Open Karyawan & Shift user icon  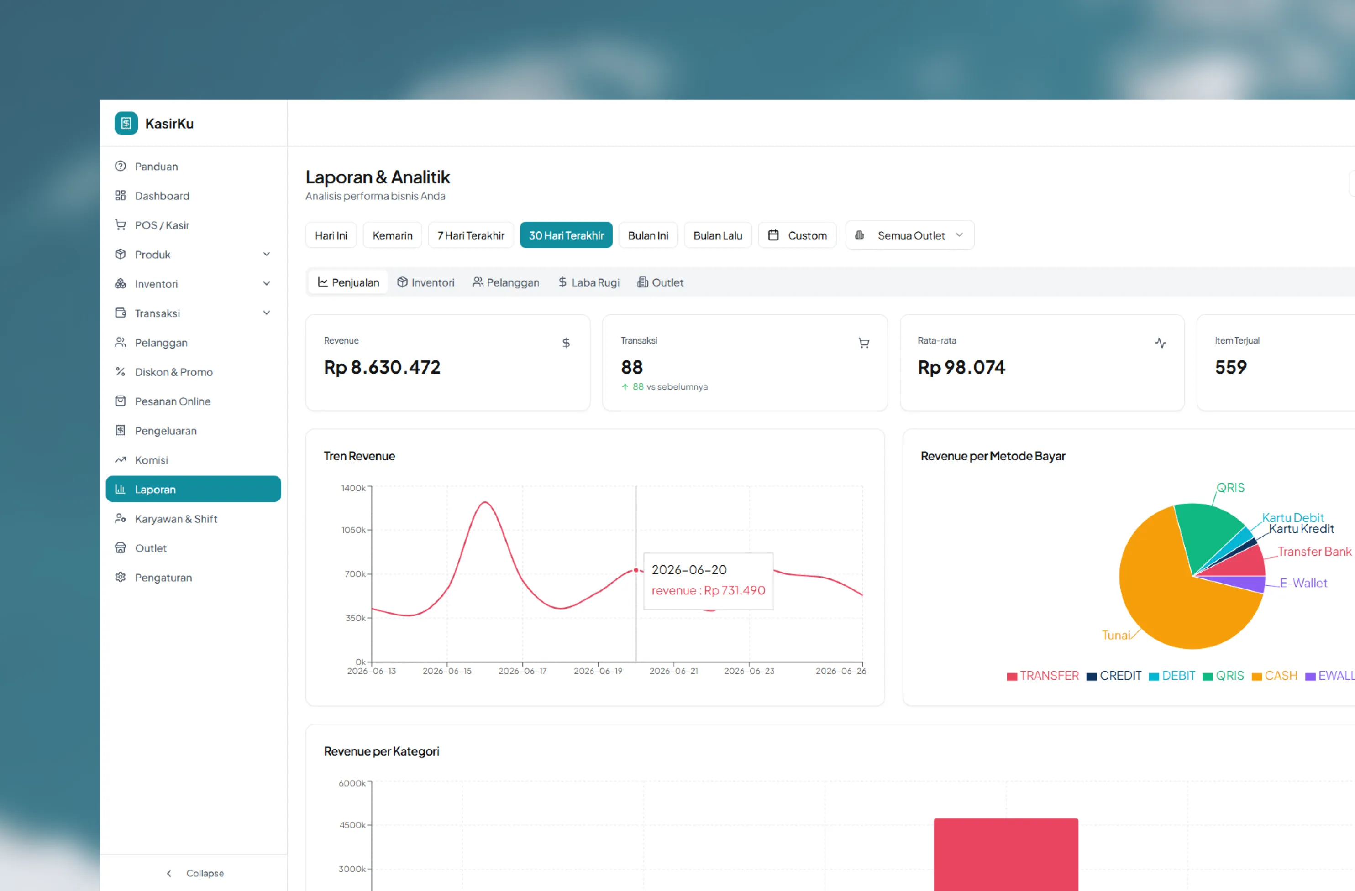(120, 518)
